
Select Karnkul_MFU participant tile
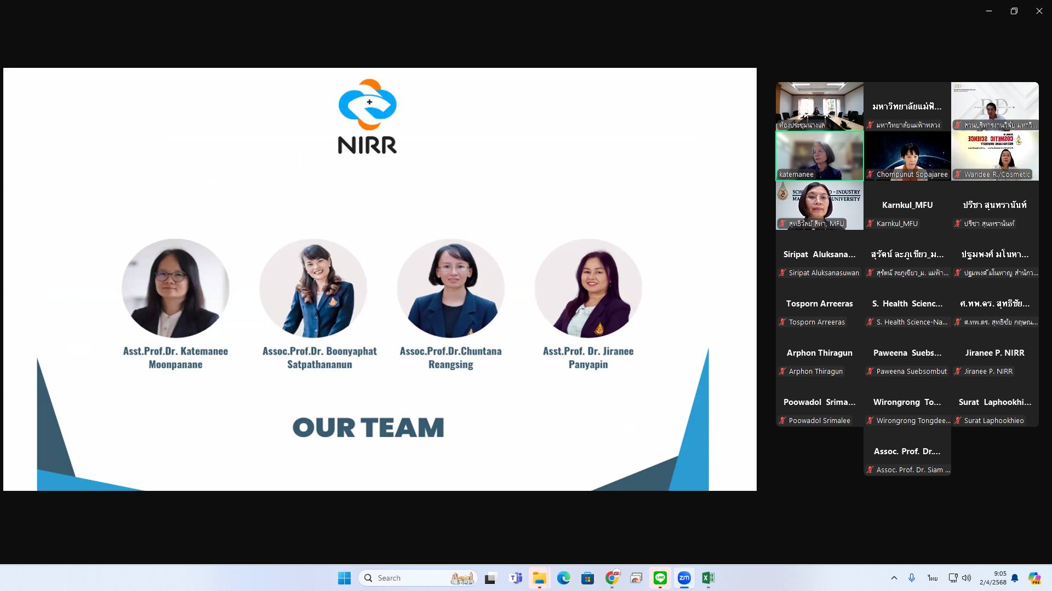pyautogui.click(x=907, y=205)
